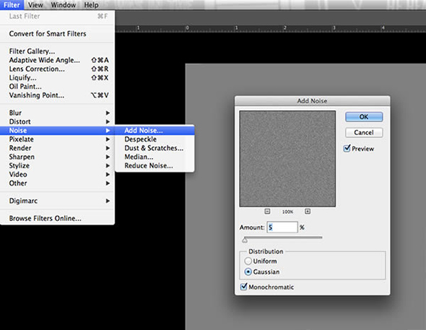Toggle the Preview checkbox
Viewport: 426px width, 330px height.
347,148
